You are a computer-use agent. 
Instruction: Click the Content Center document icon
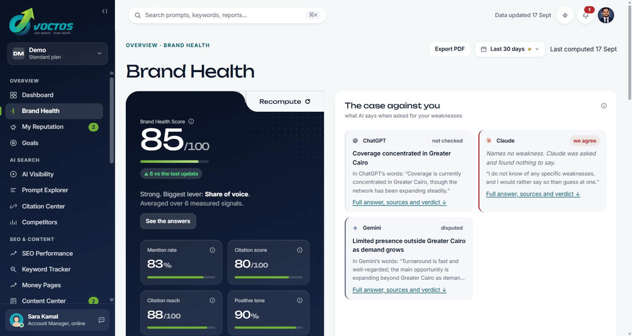[x=13, y=301]
